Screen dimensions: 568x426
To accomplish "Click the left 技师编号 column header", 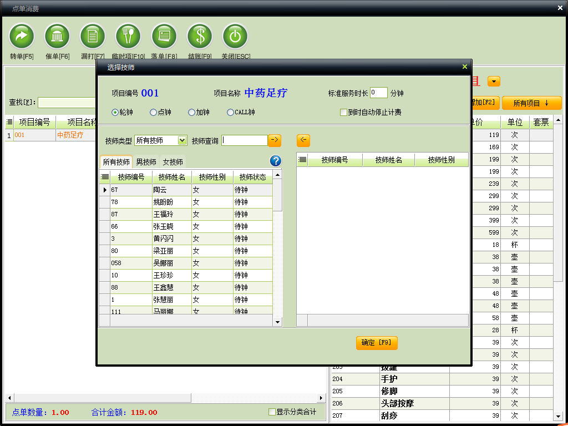I will click(131, 177).
